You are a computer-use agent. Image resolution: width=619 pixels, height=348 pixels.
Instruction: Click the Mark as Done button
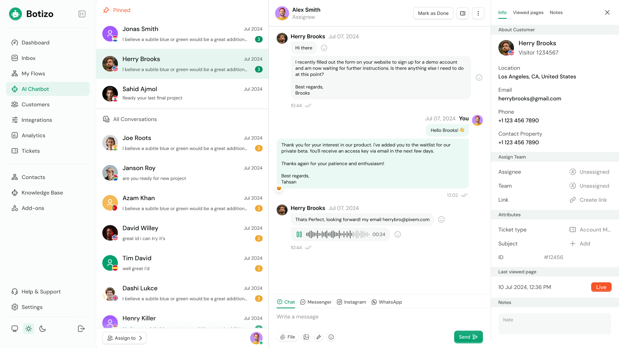point(433,13)
